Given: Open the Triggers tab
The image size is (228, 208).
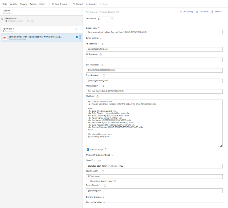Looking at the screenshot, I should click(x=23, y=4).
